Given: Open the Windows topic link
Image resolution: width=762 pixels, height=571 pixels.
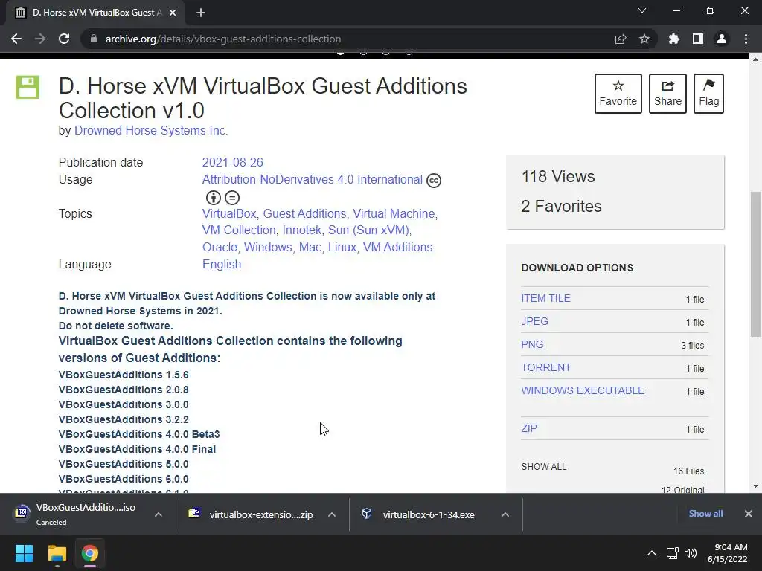Looking at the screenshot, I should [268, 247].
